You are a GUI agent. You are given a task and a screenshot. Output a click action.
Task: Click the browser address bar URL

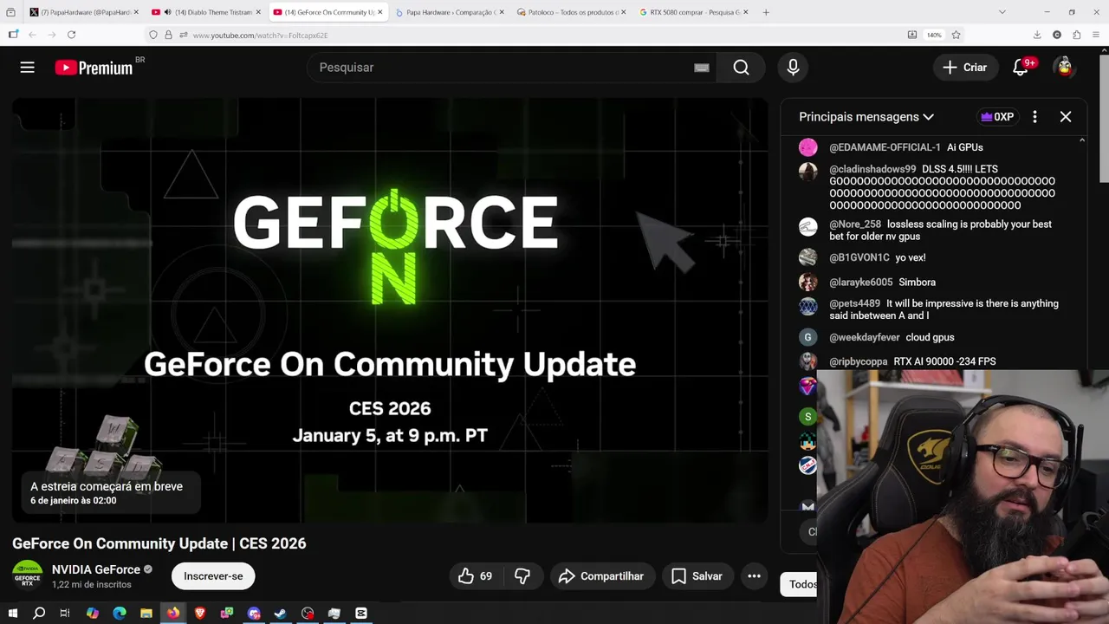point(260,36)
